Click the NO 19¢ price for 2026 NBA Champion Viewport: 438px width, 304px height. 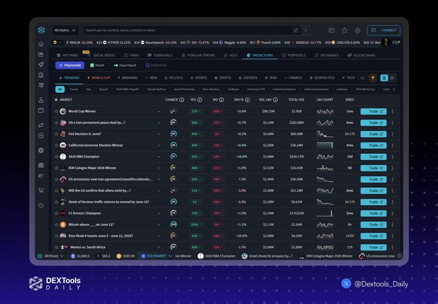pos(218,157)
